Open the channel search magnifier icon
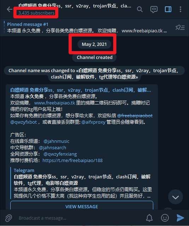Image resolution: width=189 pixels, height=226 pixels. pyautogui.click(x=140, y=9)
